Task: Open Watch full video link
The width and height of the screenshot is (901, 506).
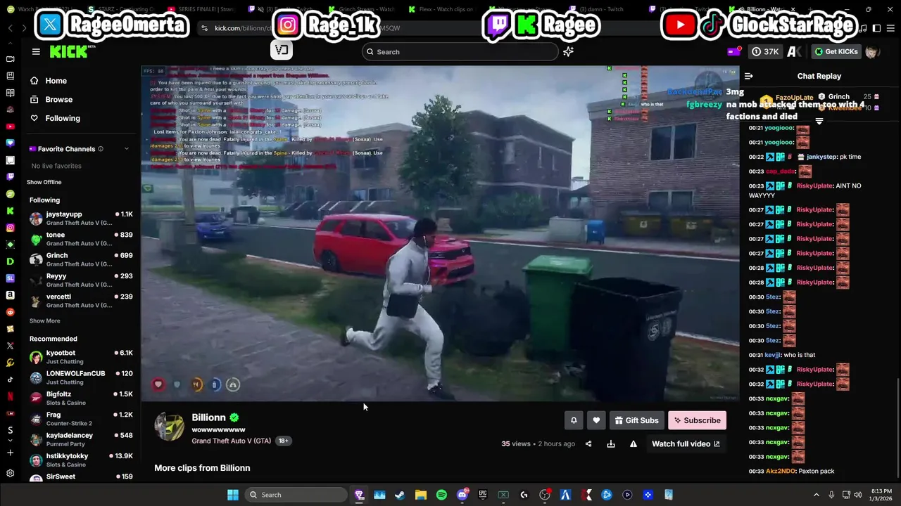Action: pyautogui.click(x=686, y=444)
